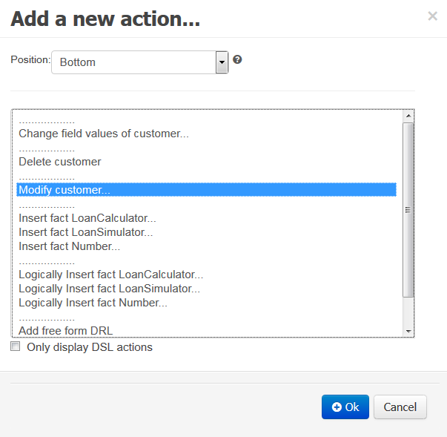
Task: Select Logically Insert fact LoanSimulator
Action: pos(110,289)
